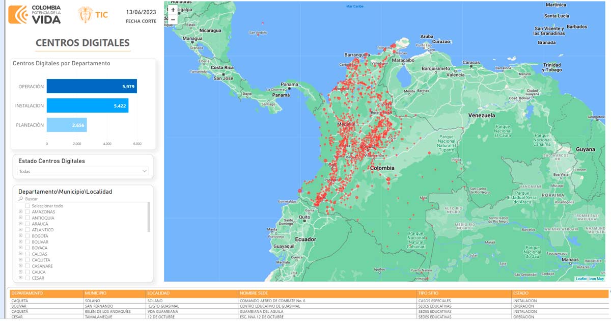Click the department list vertical scrollbar

pyautogui.click(x=149, y=217)
